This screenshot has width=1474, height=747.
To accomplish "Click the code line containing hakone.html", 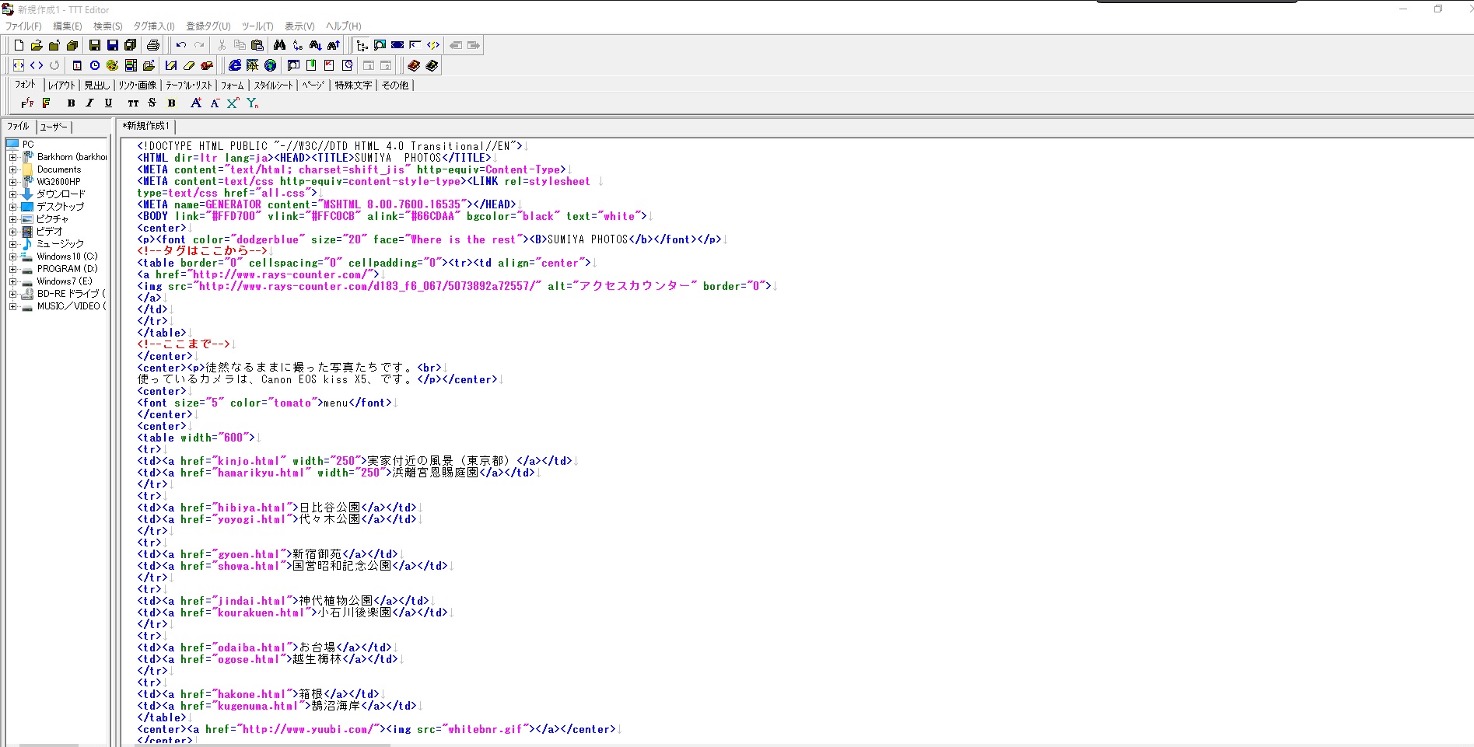I will click(x=260, y=694).
